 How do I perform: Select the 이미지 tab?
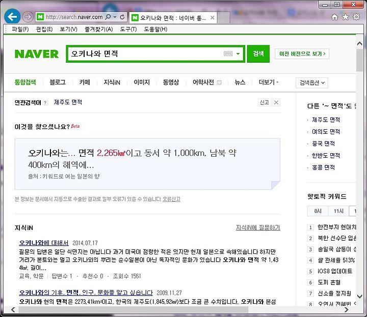point(142,82)
